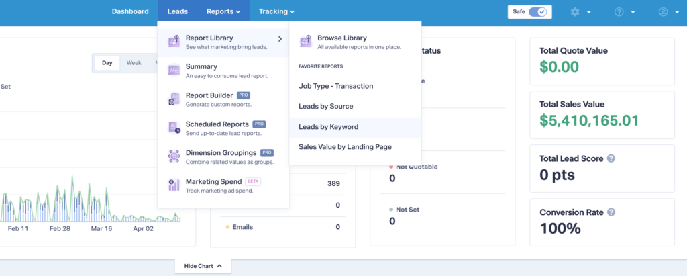
Task: Click the Summary report icon
Action: [x=174, y=70]
